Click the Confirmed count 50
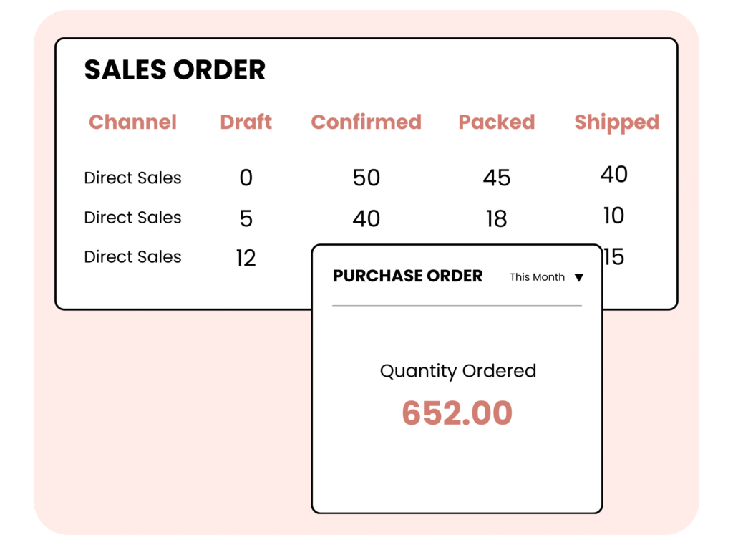Viewport: 733px width, 545px height. [x=366, y=178]
